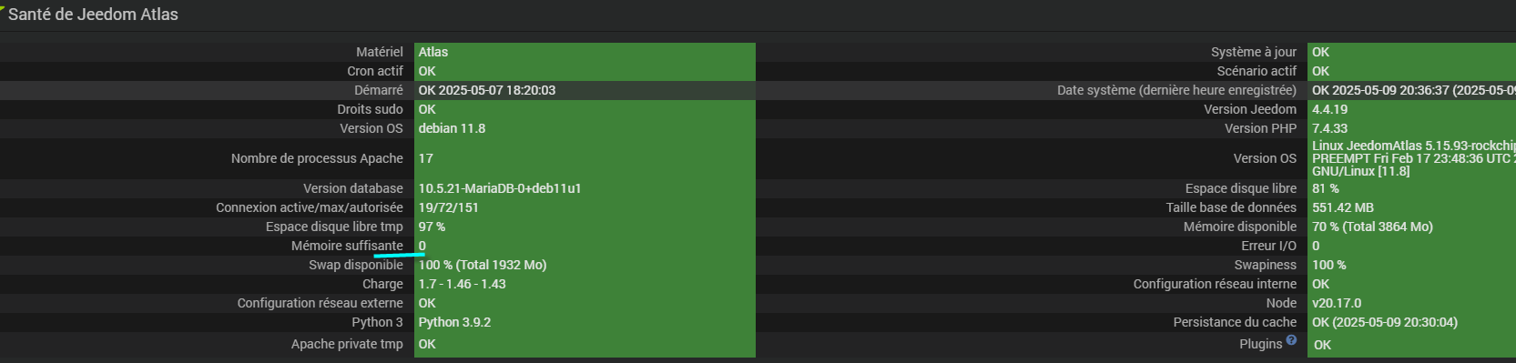This screenshot has height=363, width=1516.
Task: Click the green icon beside Santé de Jeedom title
Action: coord(3,8)
